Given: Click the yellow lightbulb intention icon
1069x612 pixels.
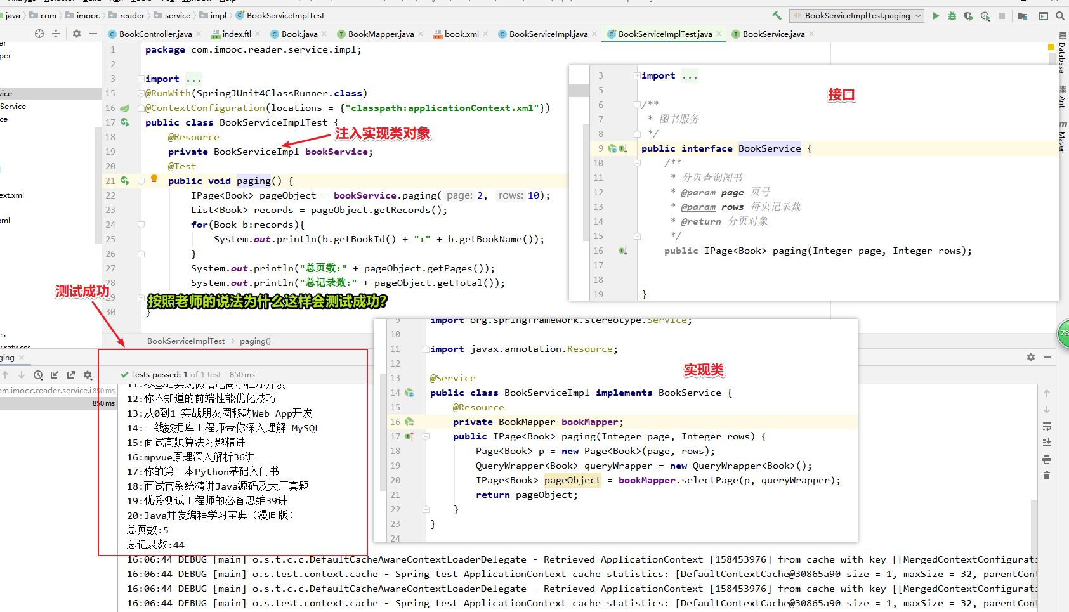Looking at the screenshot, I should [154, 179].
